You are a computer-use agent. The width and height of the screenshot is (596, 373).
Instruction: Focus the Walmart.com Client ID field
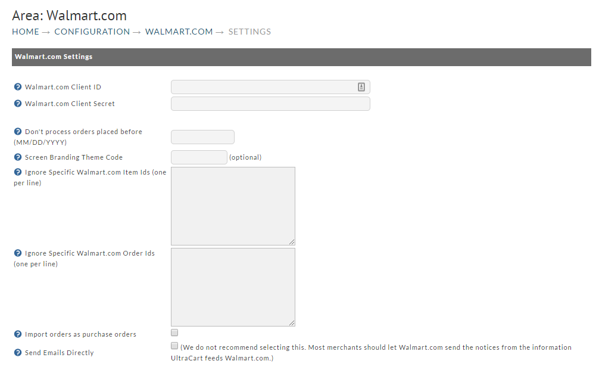270,87
